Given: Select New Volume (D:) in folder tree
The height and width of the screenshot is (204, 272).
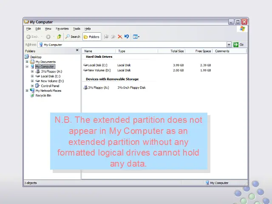Looking at the screenshot, I should click(x=52, y=81).
